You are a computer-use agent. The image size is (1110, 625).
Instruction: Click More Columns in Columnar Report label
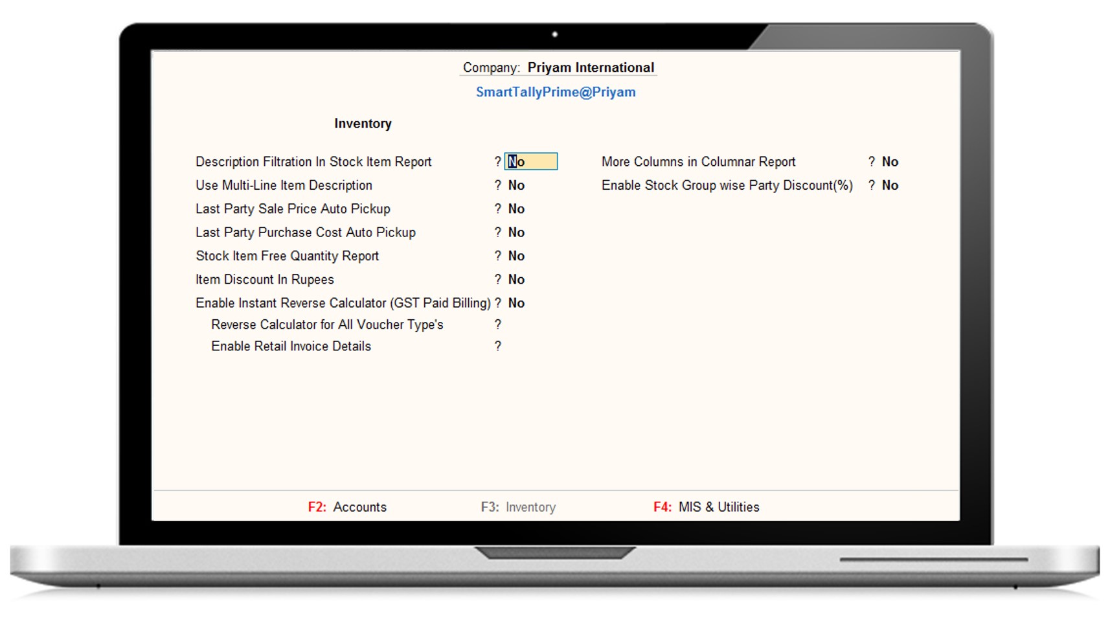(x=698, y=161)
